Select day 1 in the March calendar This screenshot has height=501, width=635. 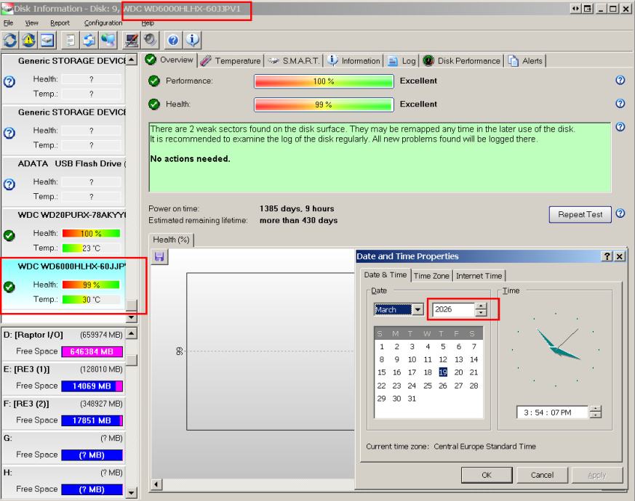[x=381, y=346]
